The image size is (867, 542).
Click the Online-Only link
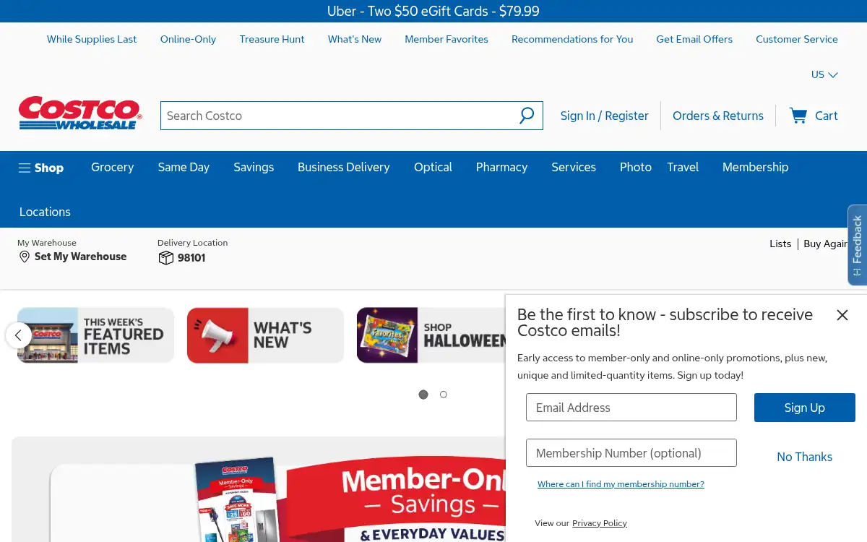[x=188, y=39]
